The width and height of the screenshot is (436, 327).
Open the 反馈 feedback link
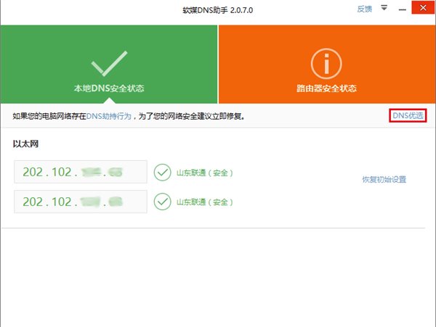tap(364, 9)
